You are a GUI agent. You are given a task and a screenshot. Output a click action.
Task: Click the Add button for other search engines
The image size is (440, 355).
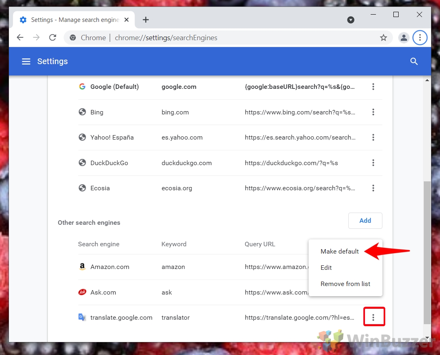point(365,221)
